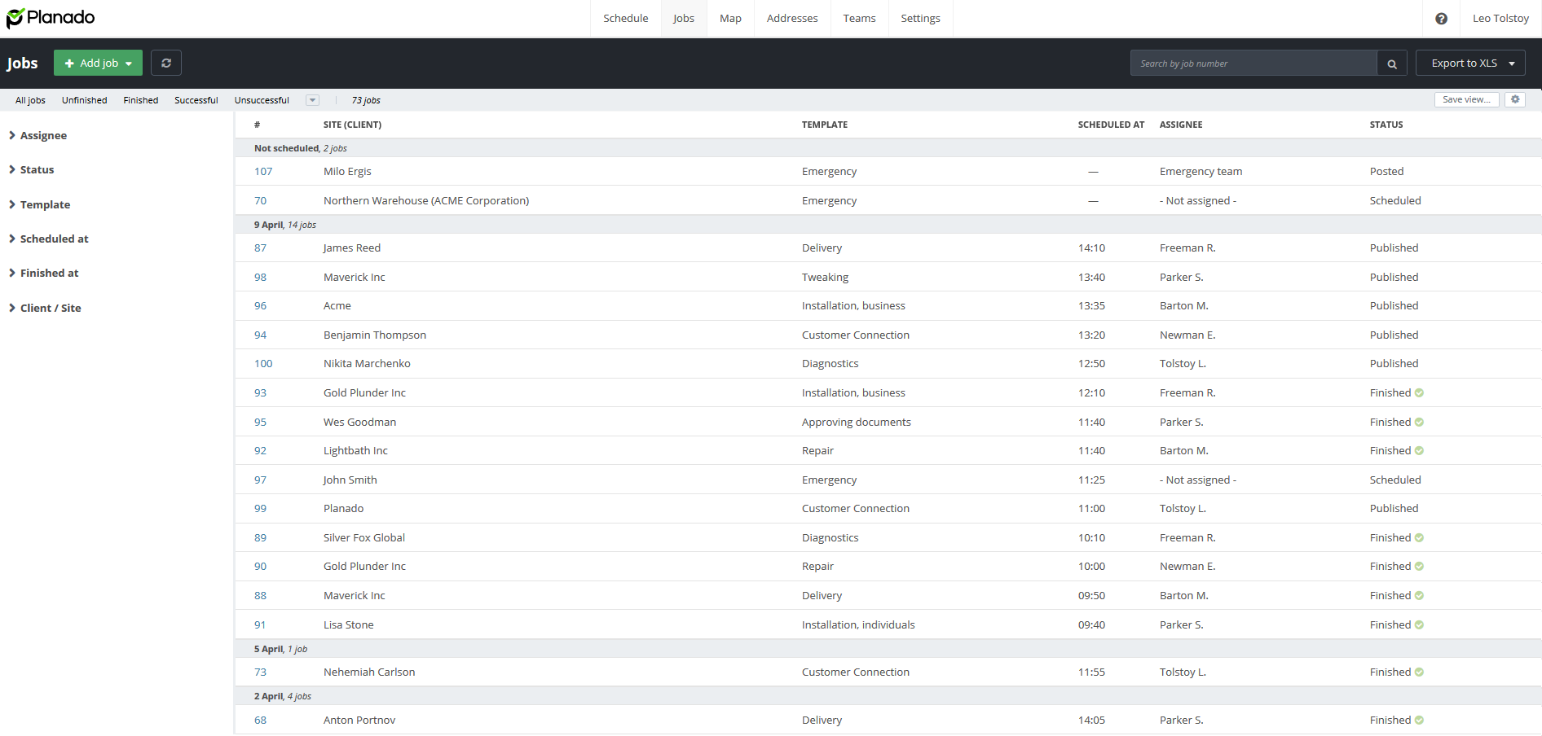Open job number 107 link
This screenshot has width=1542, height=736.
263,172
